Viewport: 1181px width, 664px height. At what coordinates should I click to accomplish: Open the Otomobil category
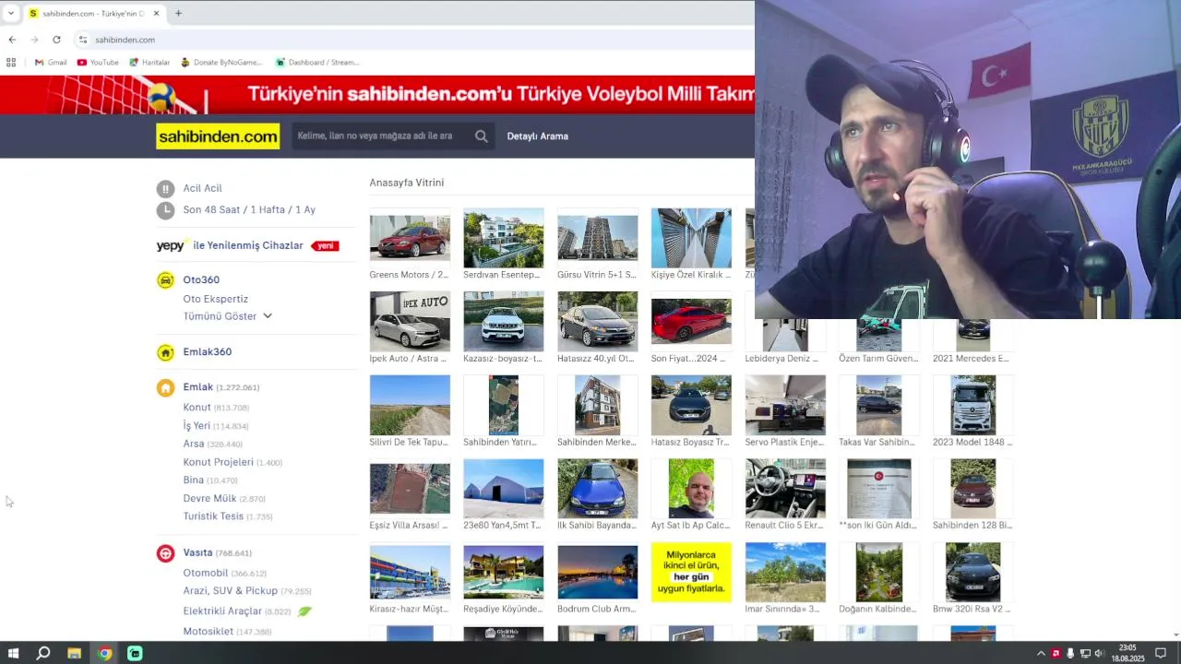(205, 574)
